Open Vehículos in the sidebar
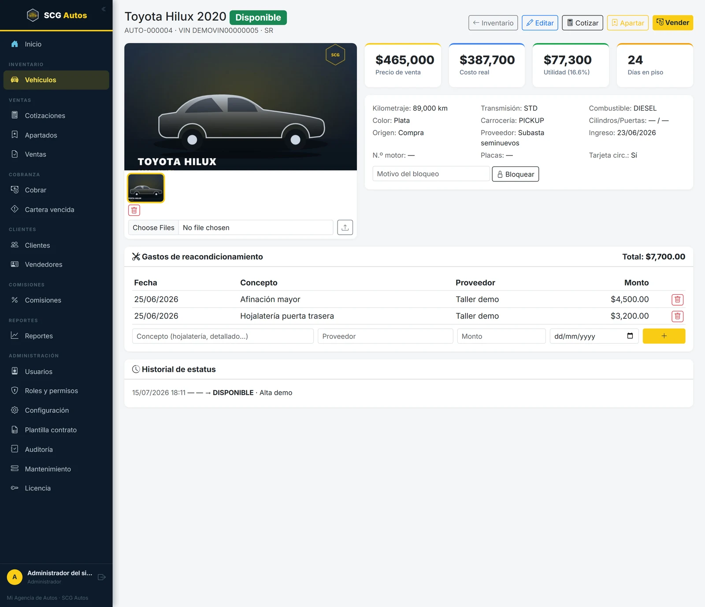The width and height of the screenshot is (705, 607). pos(56,80)
